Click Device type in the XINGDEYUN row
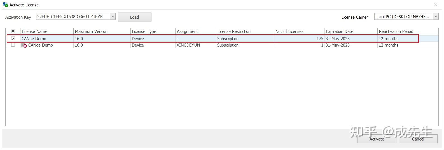The image size is (444, 150). 138,45
